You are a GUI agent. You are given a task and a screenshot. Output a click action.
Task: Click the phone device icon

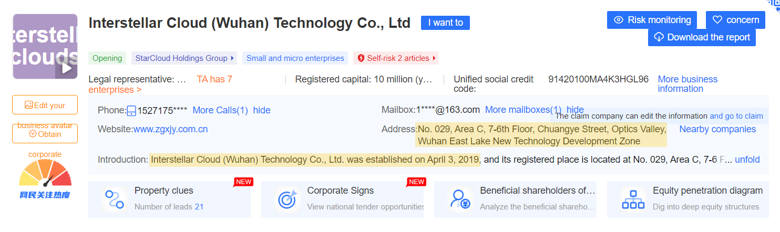point(132,111)
